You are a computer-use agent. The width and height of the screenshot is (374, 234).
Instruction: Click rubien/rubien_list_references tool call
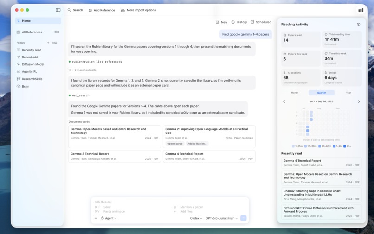(x=95, y=62)
